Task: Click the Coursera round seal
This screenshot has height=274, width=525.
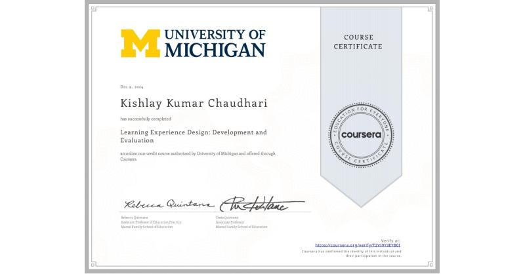Action: 361,135
